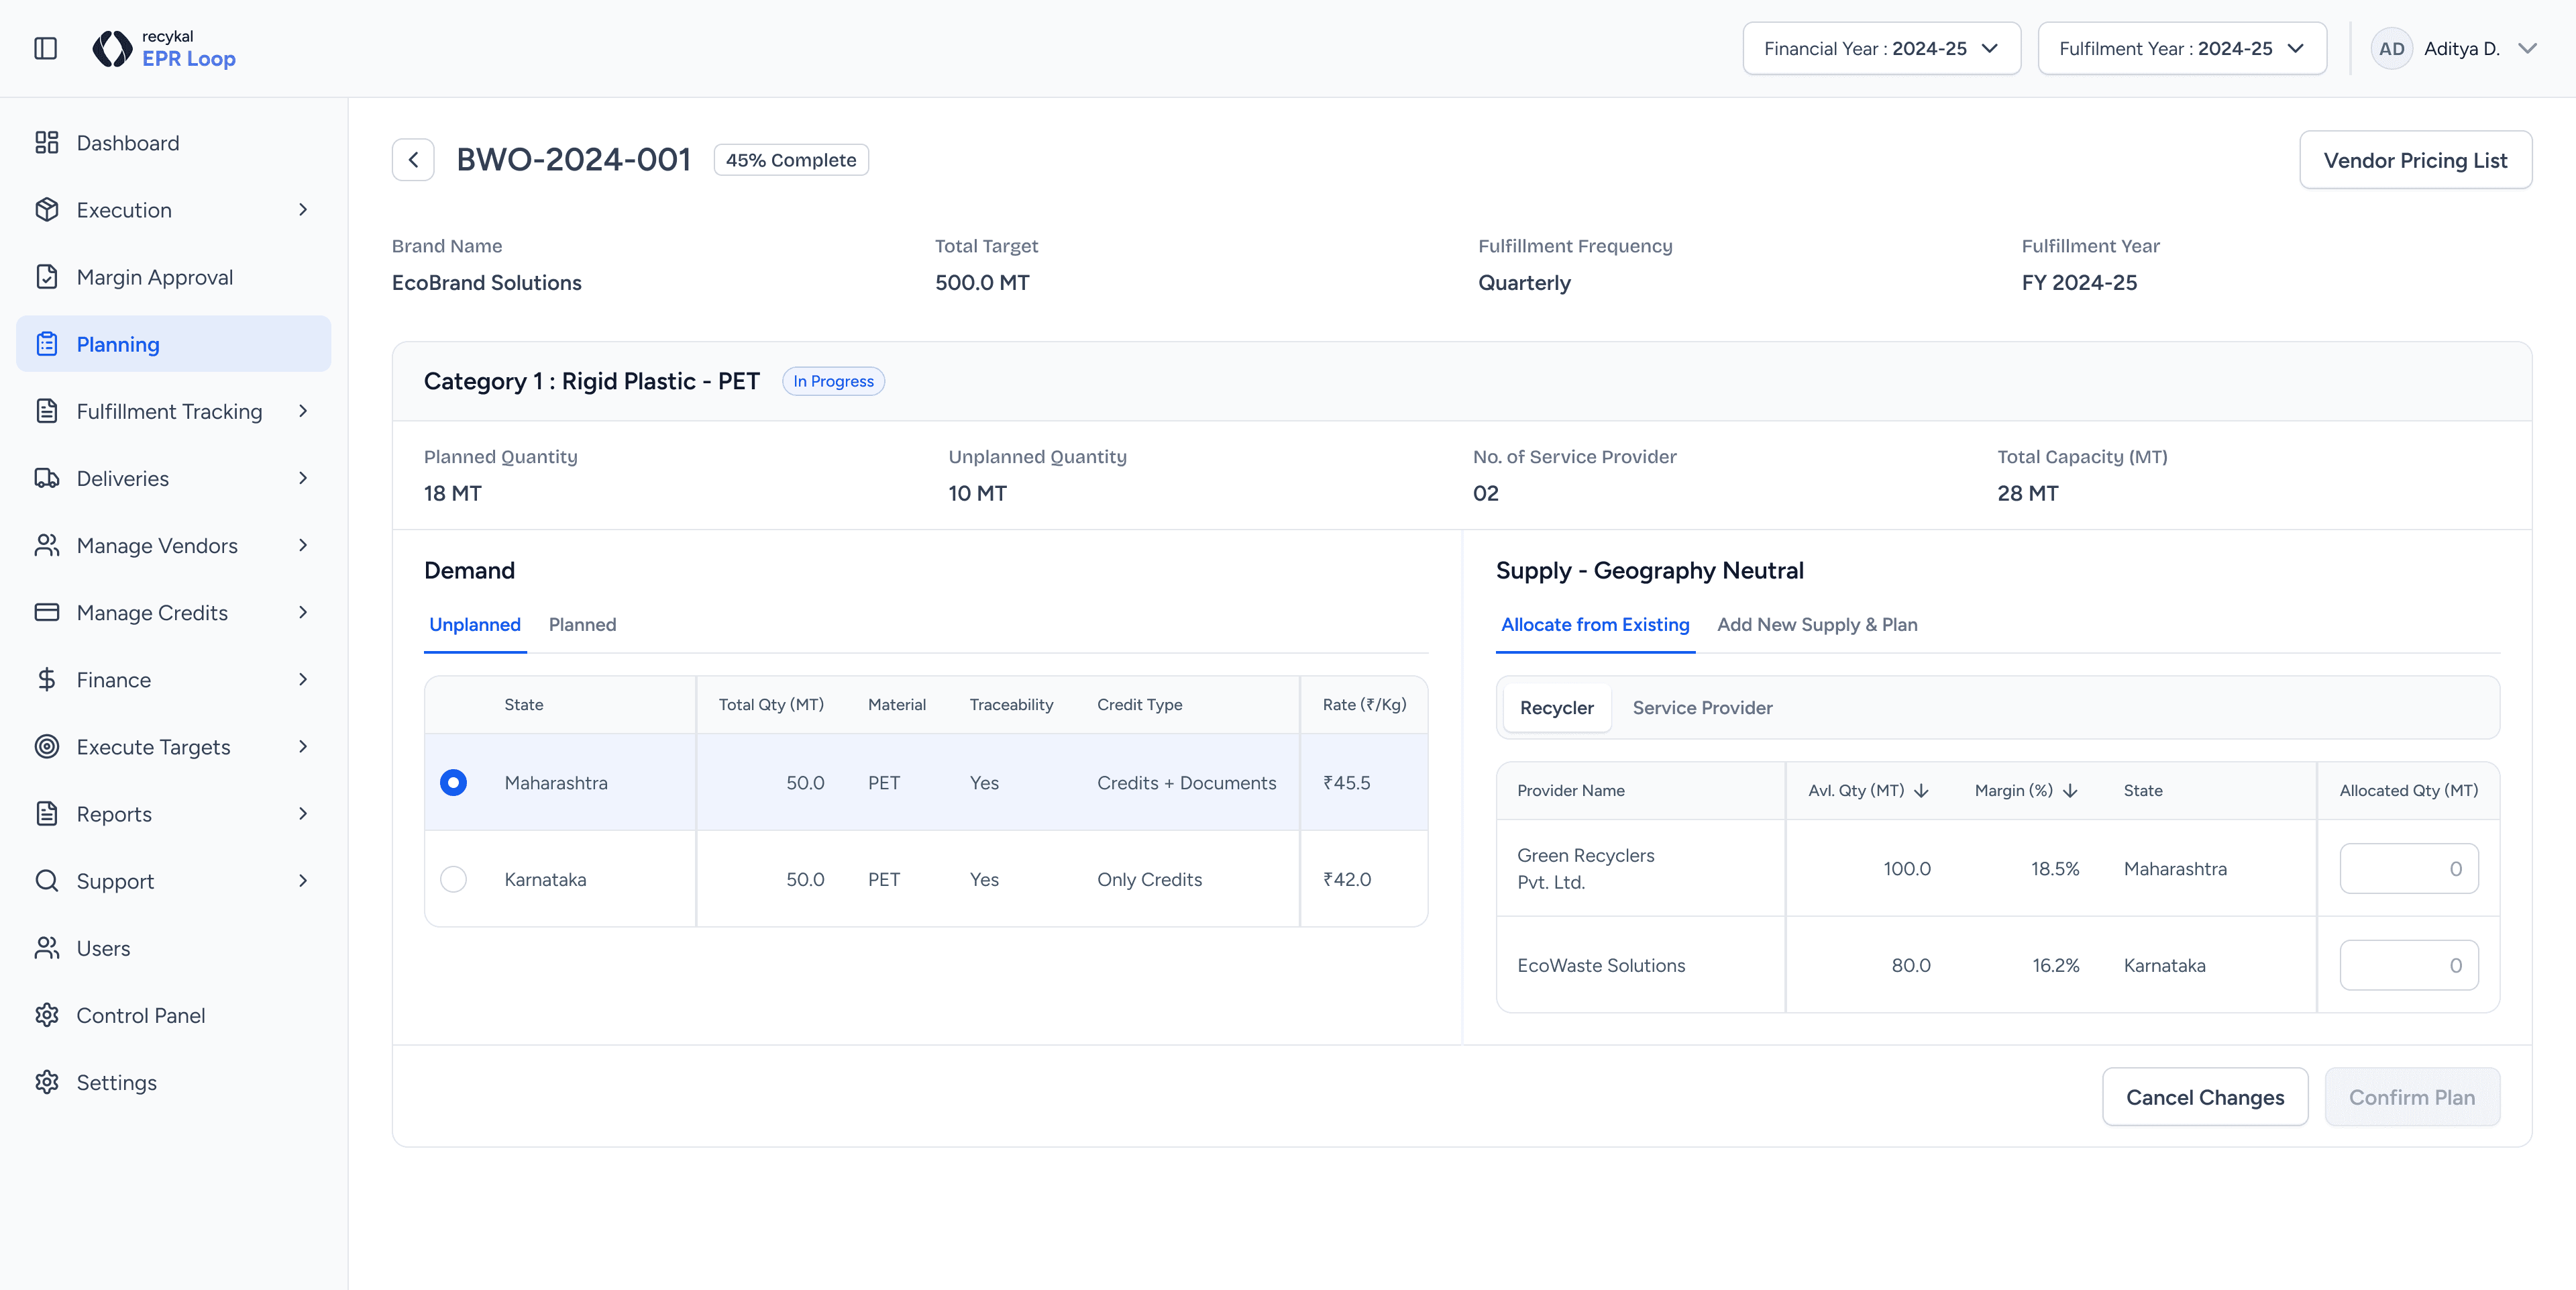The width and height of the screenshot is (2576, 1290).
Task: Select the Karnataka demand radio button
Action: pyautogui.click(x=453, y=879)
